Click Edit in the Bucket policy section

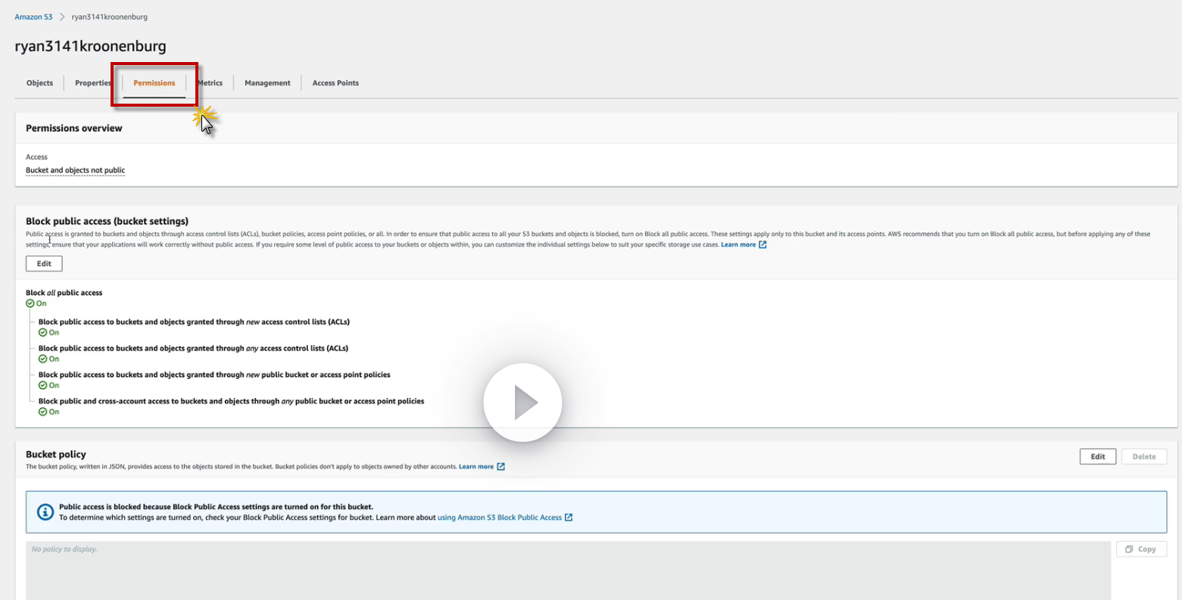(x=1098, y=456)
